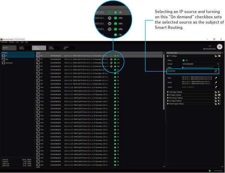This screenshot has width=225, height=173.
Task: Toggle the PSTrigger Settings switch
Action: coord(219,95)
